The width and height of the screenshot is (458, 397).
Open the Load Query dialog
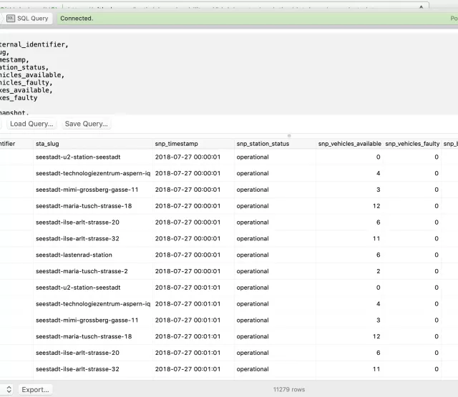tap(31, 124)
